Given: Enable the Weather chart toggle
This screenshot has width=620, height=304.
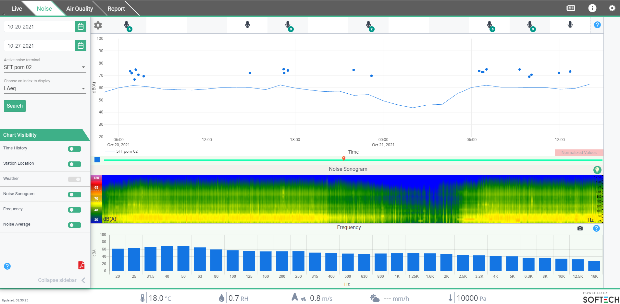Looking at the screenshot, I should 75,179.
